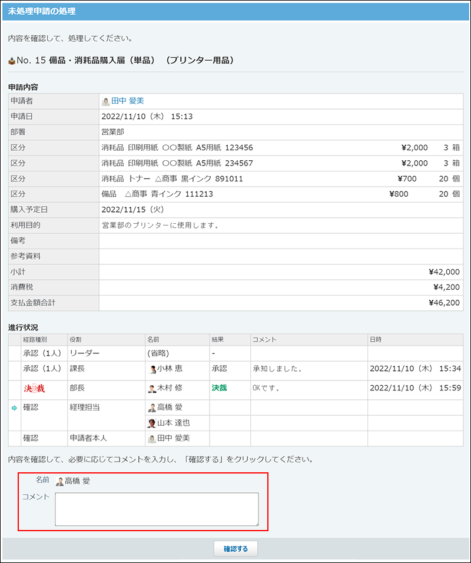
Task: Click item row A5用紙 123456
Action: click(281, 148)
